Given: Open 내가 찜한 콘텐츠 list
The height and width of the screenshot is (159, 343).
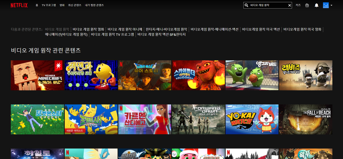Looking at the screenshot, I should pos(94,5).
